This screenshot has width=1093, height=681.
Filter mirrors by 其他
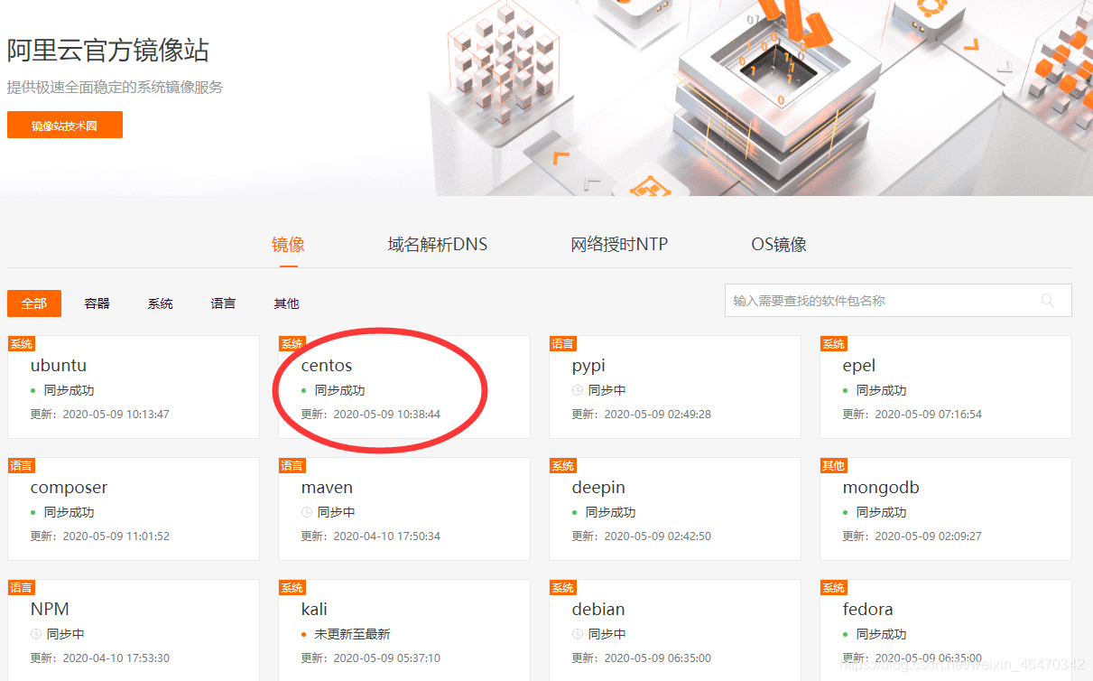[x=287, y=303]
